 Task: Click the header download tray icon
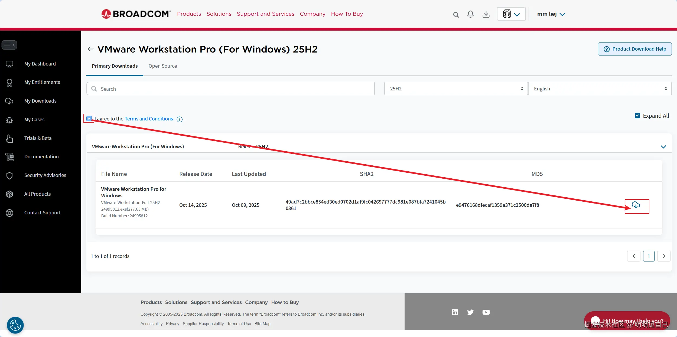point(486,14)
